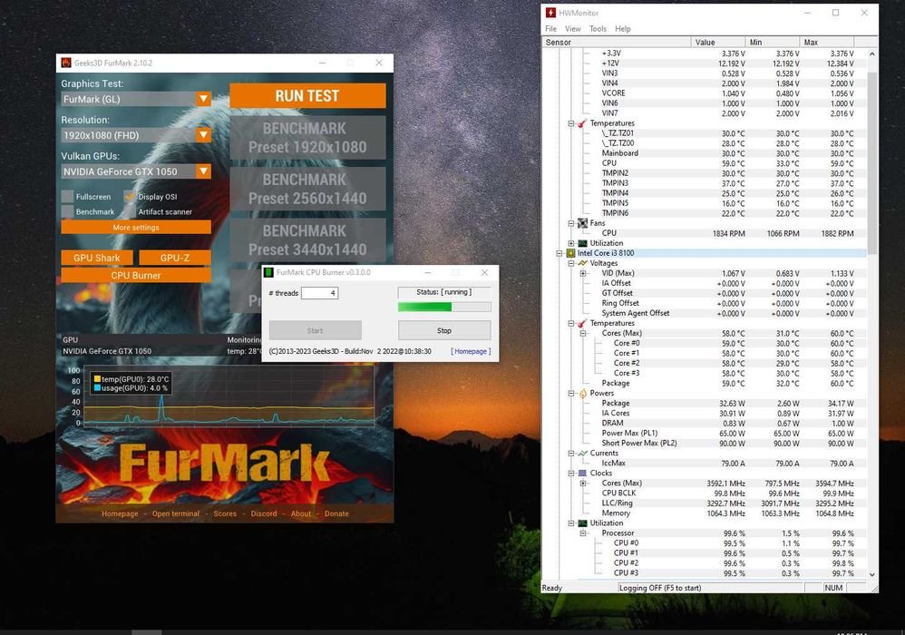
Task: Click the threads count input field
Action: click(x=320, y=293)
